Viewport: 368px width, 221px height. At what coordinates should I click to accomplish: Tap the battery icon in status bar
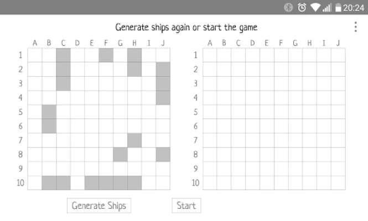pyautogui.click(x=338, y=7)
